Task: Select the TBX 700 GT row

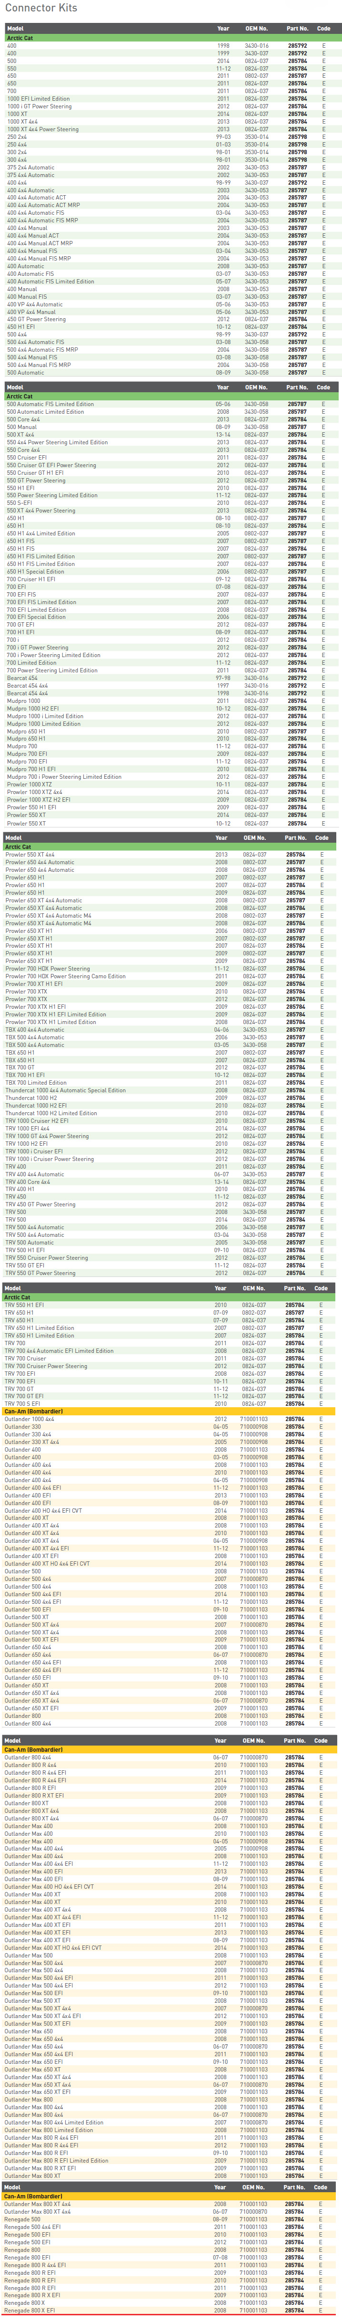Action: click(x=171, y=1067)
